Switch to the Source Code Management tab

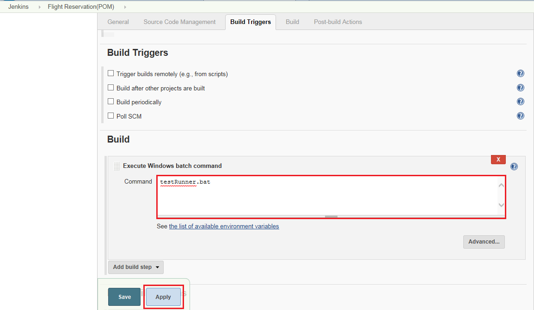pos(179,22)
